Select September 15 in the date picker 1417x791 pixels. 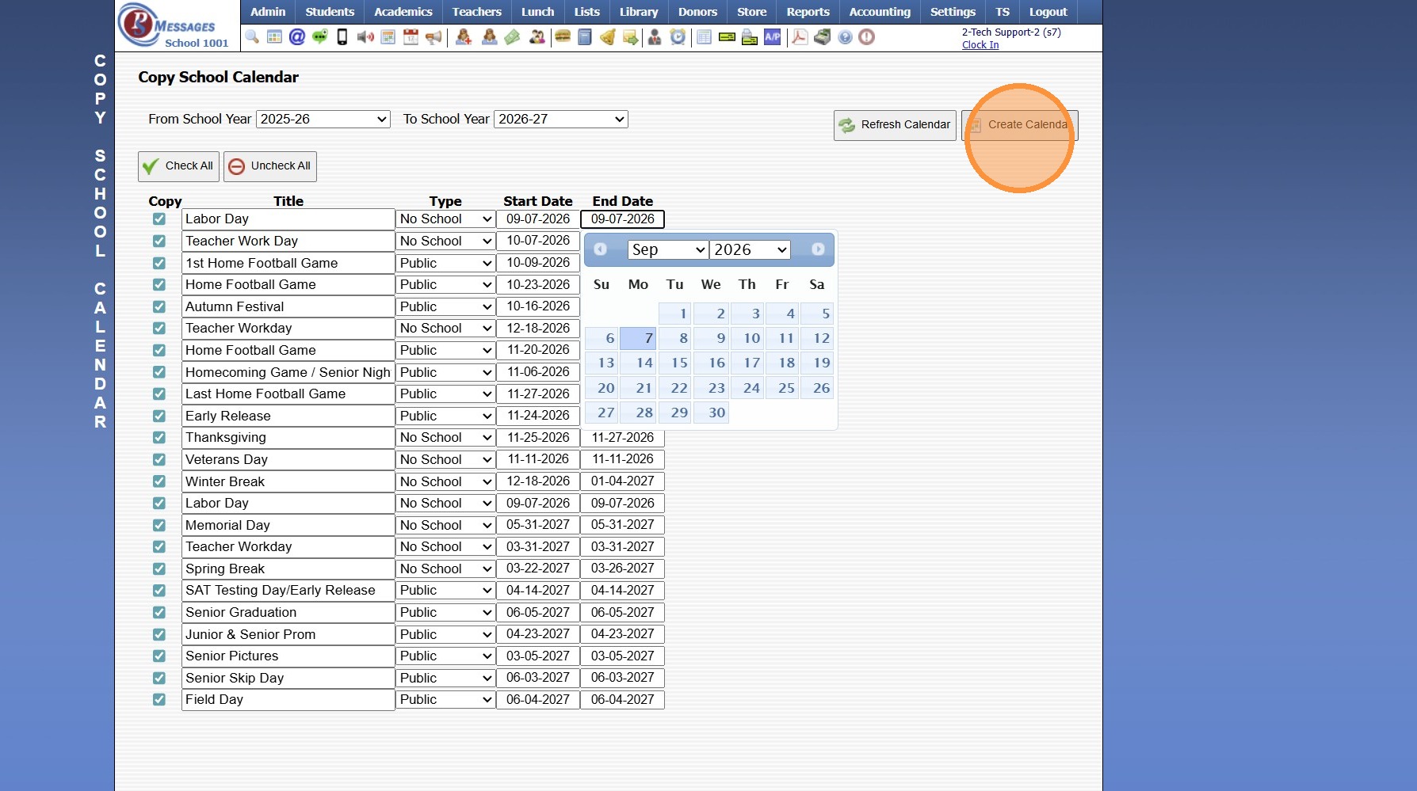click(675, 363)
